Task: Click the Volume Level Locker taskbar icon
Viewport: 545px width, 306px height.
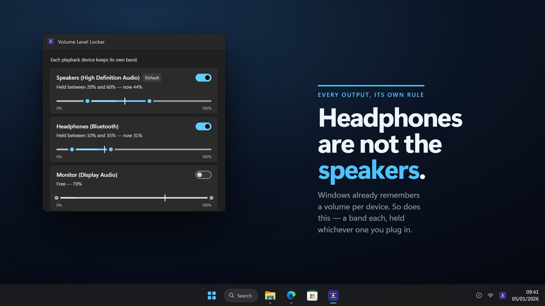Action: point(333,295)
